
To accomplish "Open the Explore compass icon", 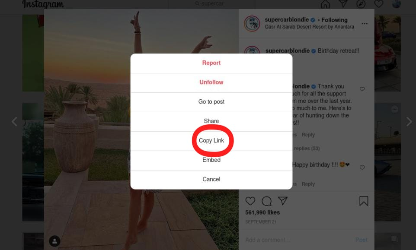I will pyautogui.click(x=361, y=4).
